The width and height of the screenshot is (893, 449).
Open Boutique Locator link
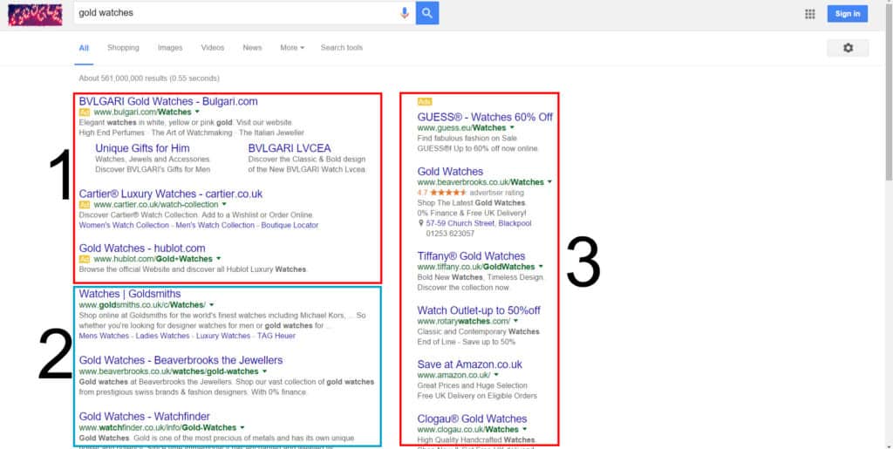[290, 225]
